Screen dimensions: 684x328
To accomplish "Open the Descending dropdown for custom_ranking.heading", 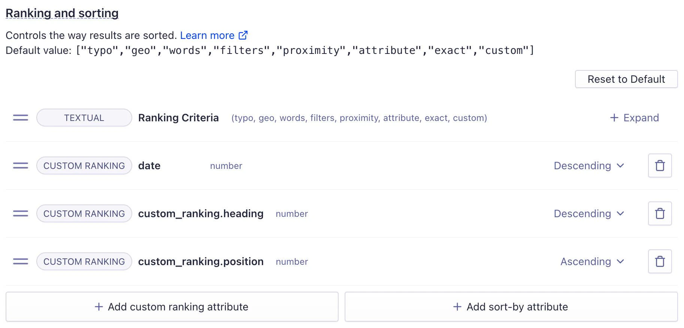I will click(589, 213).
